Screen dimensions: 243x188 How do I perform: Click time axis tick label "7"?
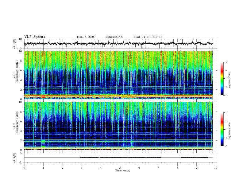tap(158, 168)
